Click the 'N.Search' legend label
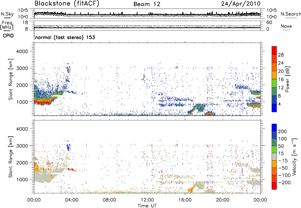This screenshot has height=208, width=301. 290,14
